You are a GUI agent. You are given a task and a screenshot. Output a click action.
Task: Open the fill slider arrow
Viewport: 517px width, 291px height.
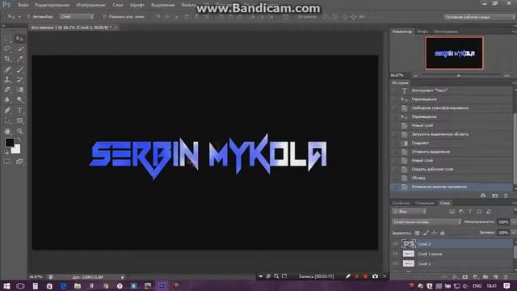click(x=514, y=233)
